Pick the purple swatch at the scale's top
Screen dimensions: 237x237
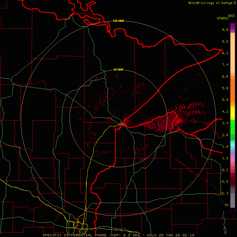tap(233, 26)
